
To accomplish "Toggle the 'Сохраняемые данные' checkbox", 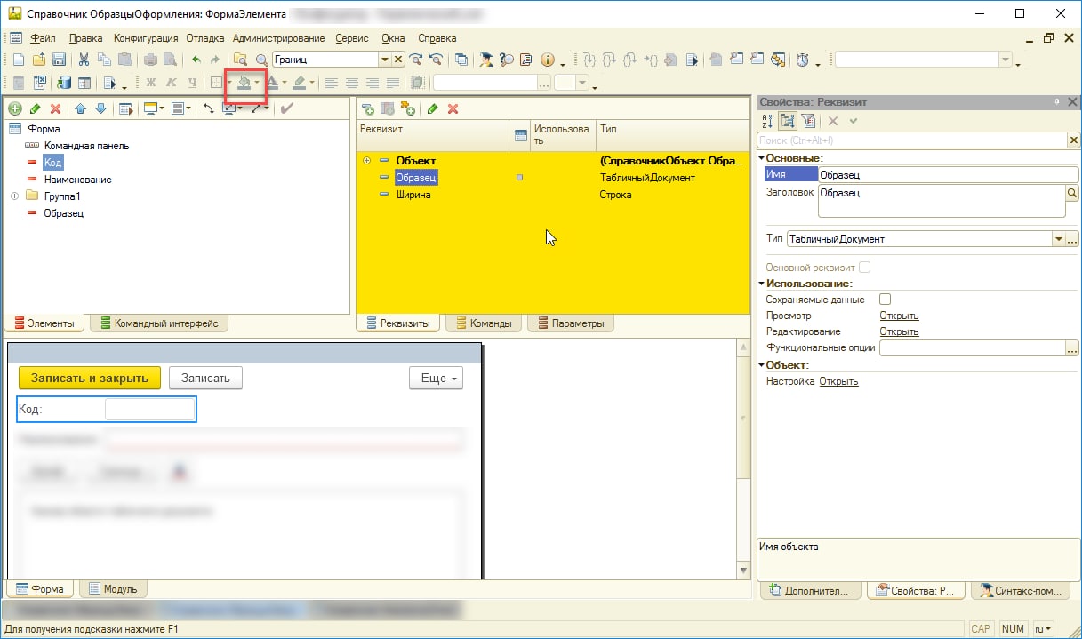I will (x=885, y=300).
